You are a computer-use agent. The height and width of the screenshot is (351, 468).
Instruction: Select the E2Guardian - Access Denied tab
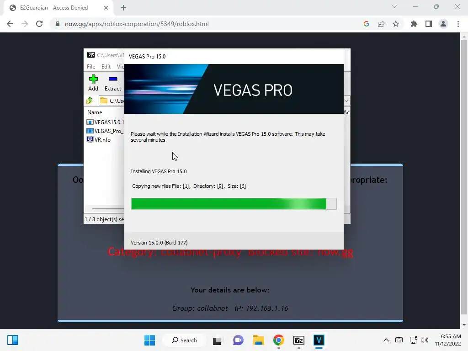(x=58, y=8)
